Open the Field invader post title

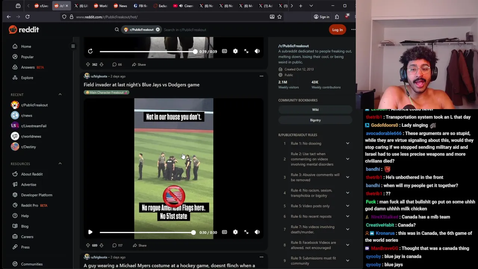click(x=142, y=85)
